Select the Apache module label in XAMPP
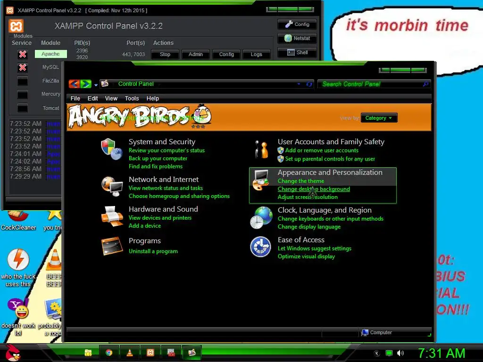The height and width of the screenshot is (362, 483). click(x=50, y=54)
